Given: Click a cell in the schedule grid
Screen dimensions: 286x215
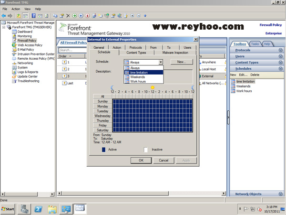Looking at the screenshot, I should coord(153,116).
